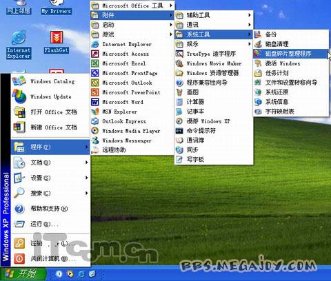Click the 系统还原 system restore icon

258,92
